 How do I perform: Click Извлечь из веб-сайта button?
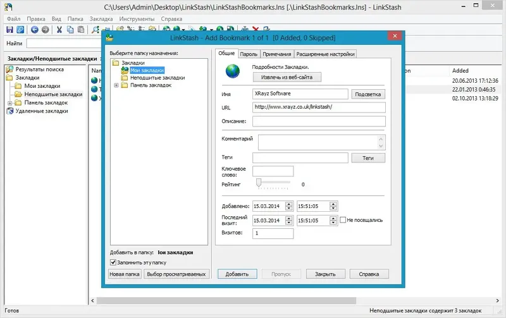pyautogui.click(x=287, y=77)
